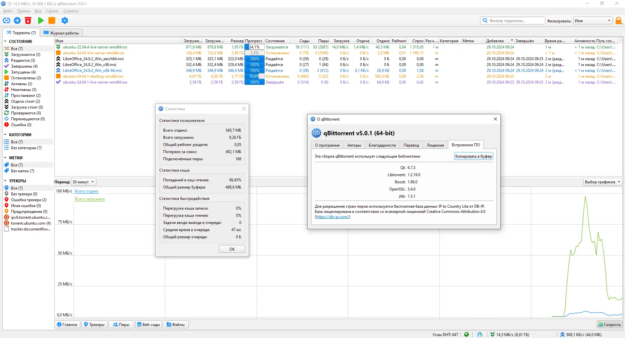Sort by the Прогресс column header

pos(254,41)
